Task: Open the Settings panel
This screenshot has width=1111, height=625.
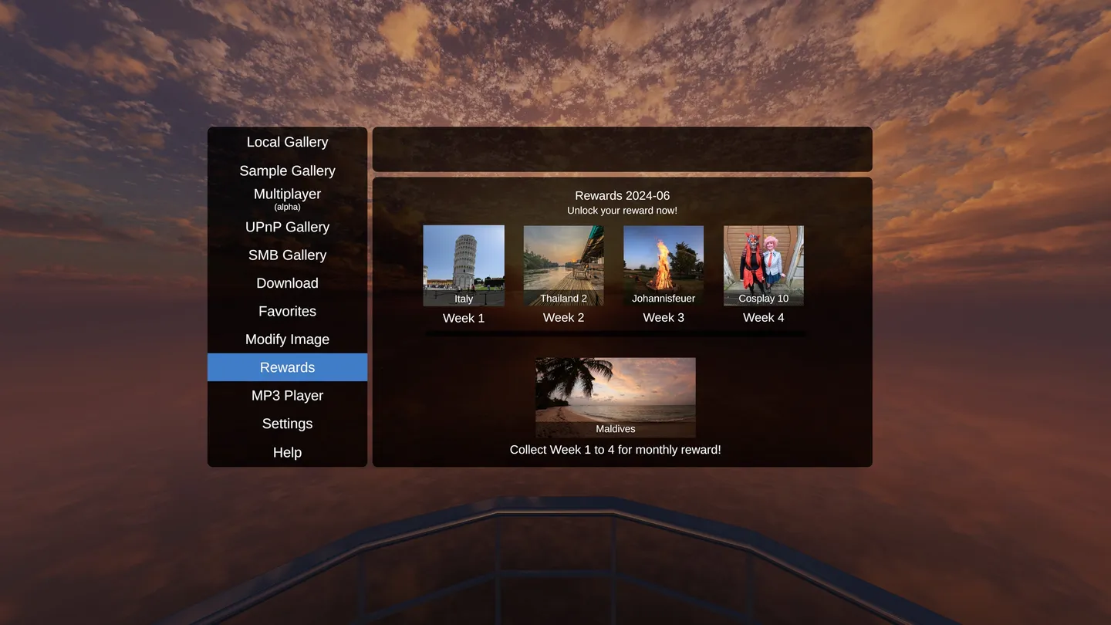Action: [x=287, y=423]
